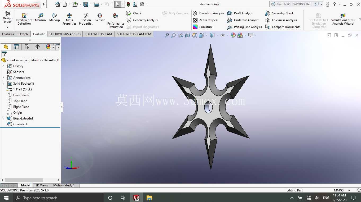
Task: Expand the History tree node
Action: pos(3,66)
